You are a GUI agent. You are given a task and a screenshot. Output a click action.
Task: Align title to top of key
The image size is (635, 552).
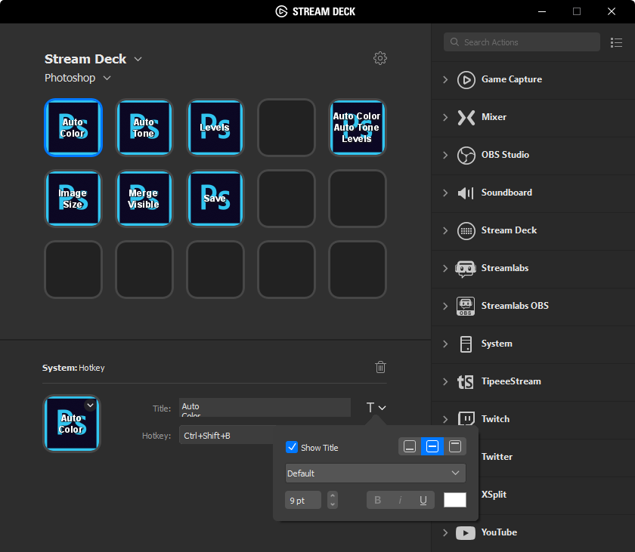(x=454, y=446)
